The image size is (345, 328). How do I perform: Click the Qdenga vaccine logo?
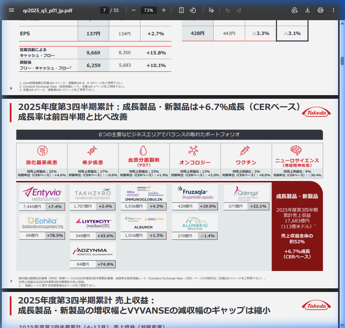246,194
